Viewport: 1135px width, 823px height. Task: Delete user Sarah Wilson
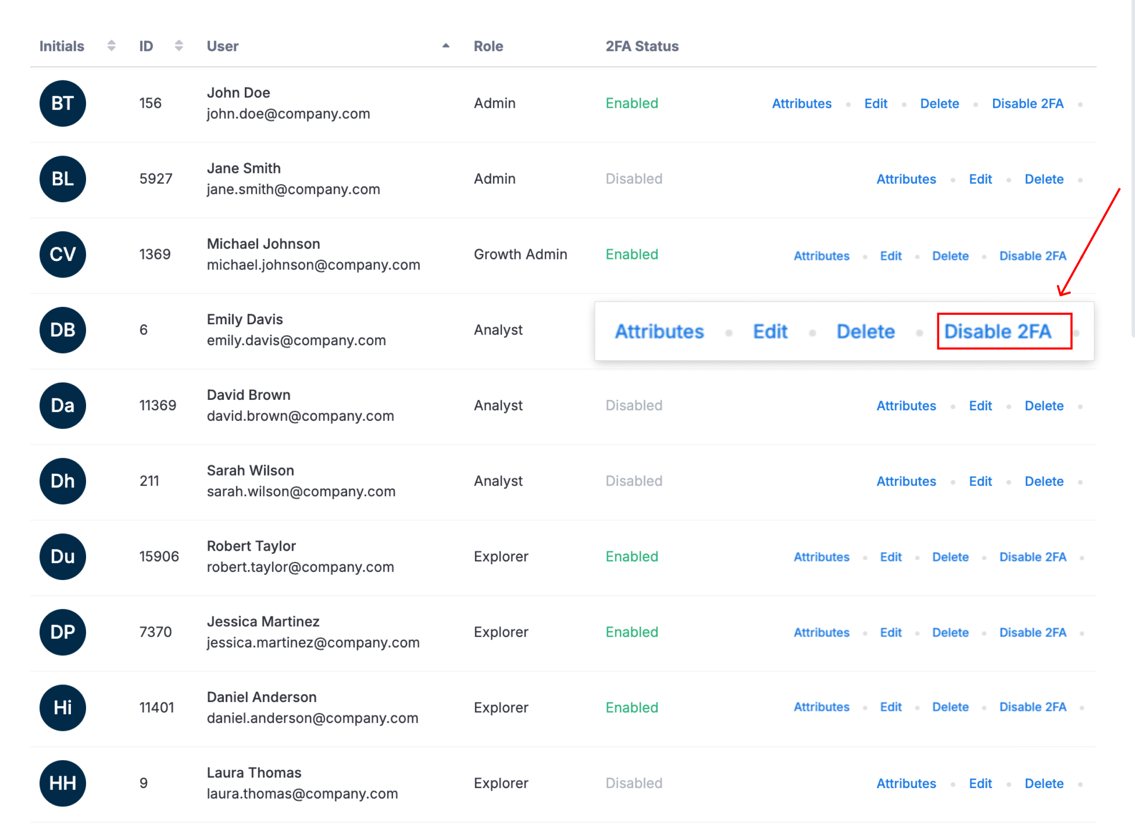(x=1044, y=481)
